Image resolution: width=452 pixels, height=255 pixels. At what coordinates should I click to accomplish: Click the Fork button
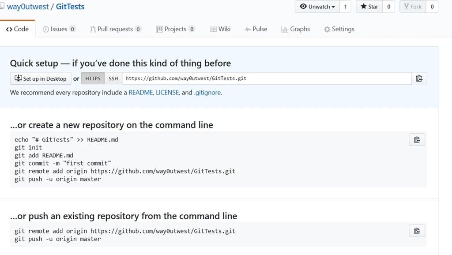(413, 7)
